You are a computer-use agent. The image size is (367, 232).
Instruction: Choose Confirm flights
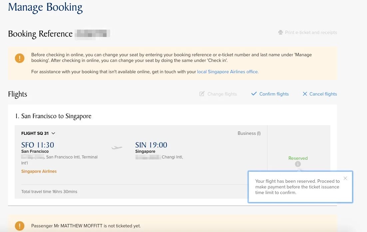coord(274,94)
